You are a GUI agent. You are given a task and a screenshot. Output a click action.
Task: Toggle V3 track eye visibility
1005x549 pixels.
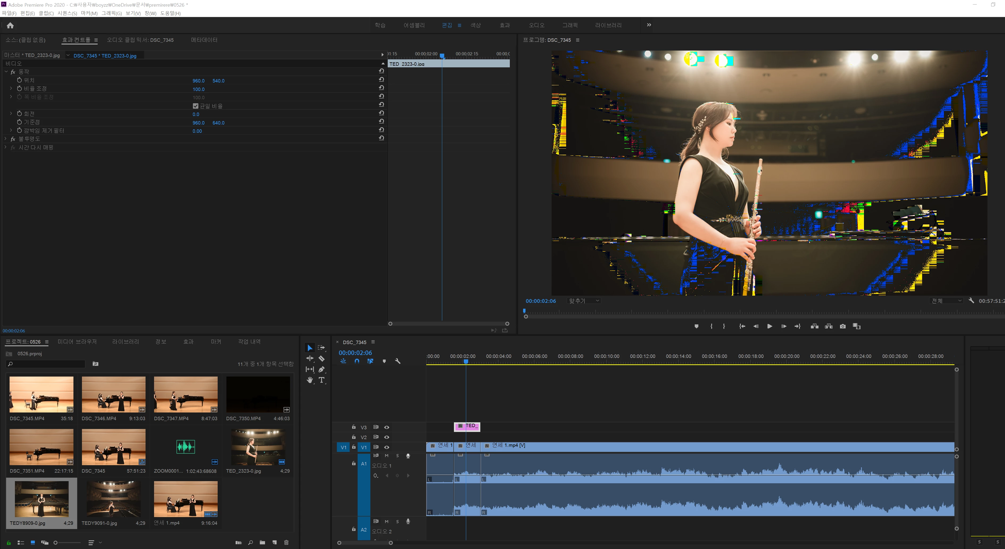click(387, 427)
